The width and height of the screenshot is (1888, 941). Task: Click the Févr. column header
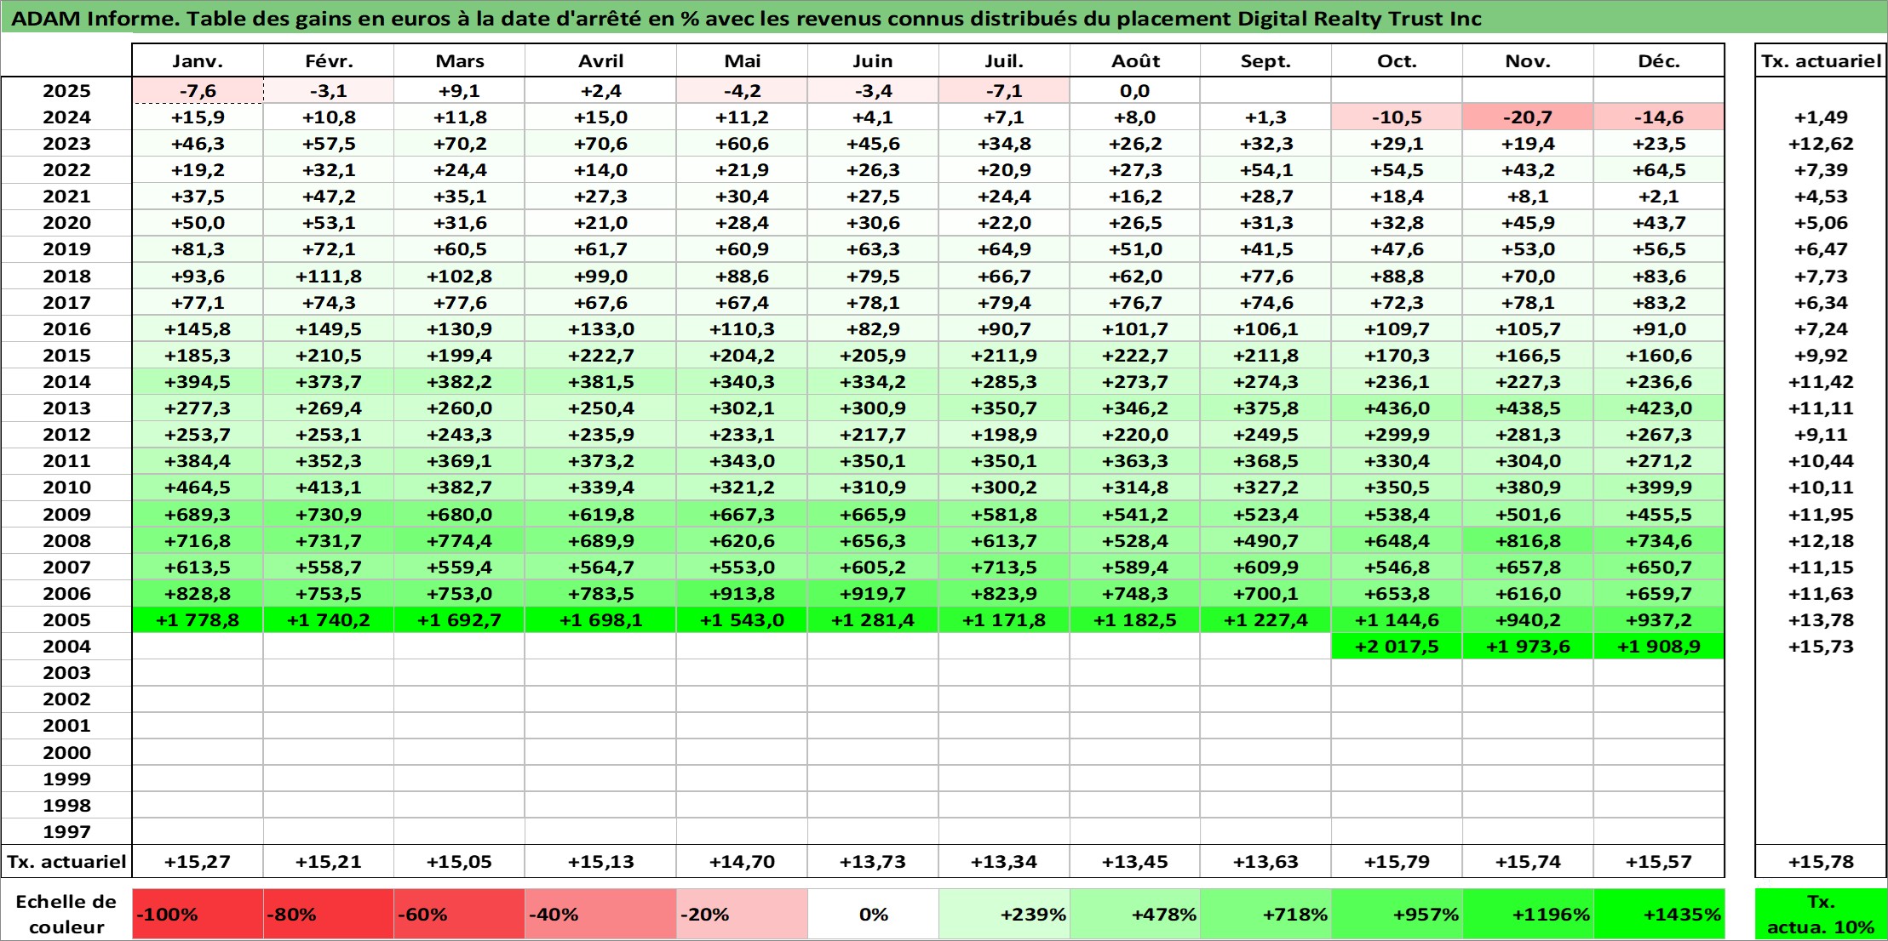point(329,60)
